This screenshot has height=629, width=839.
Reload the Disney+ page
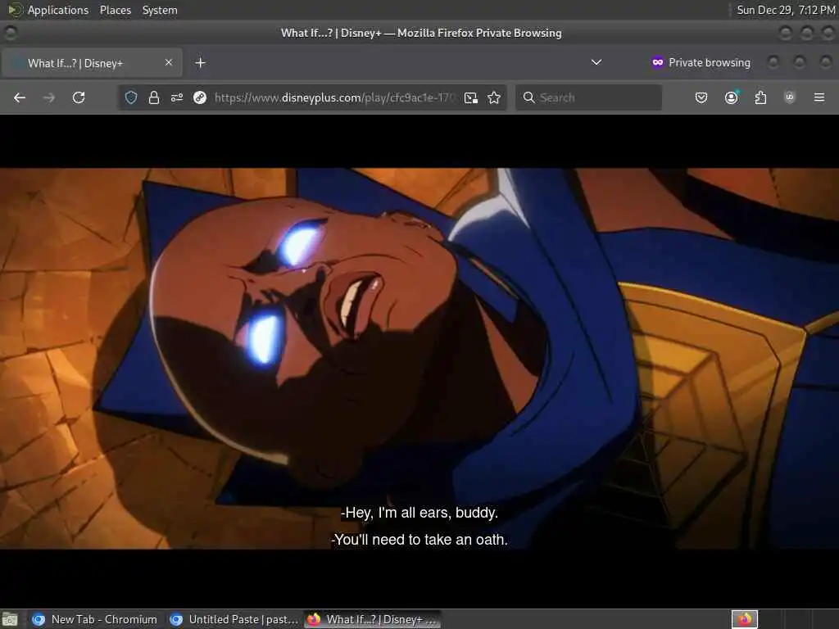[79, 97]
